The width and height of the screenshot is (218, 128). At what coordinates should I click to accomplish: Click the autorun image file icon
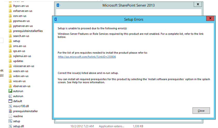[x=10, y=91]
